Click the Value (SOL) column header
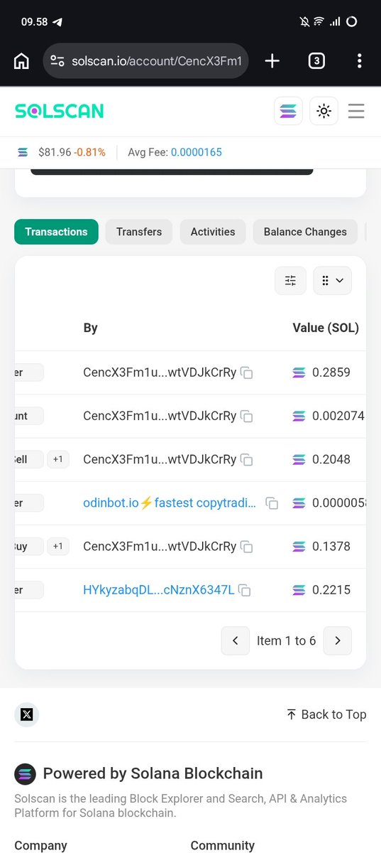The width and height of the screenshot is (381, 853). click(x=326, y=328)
